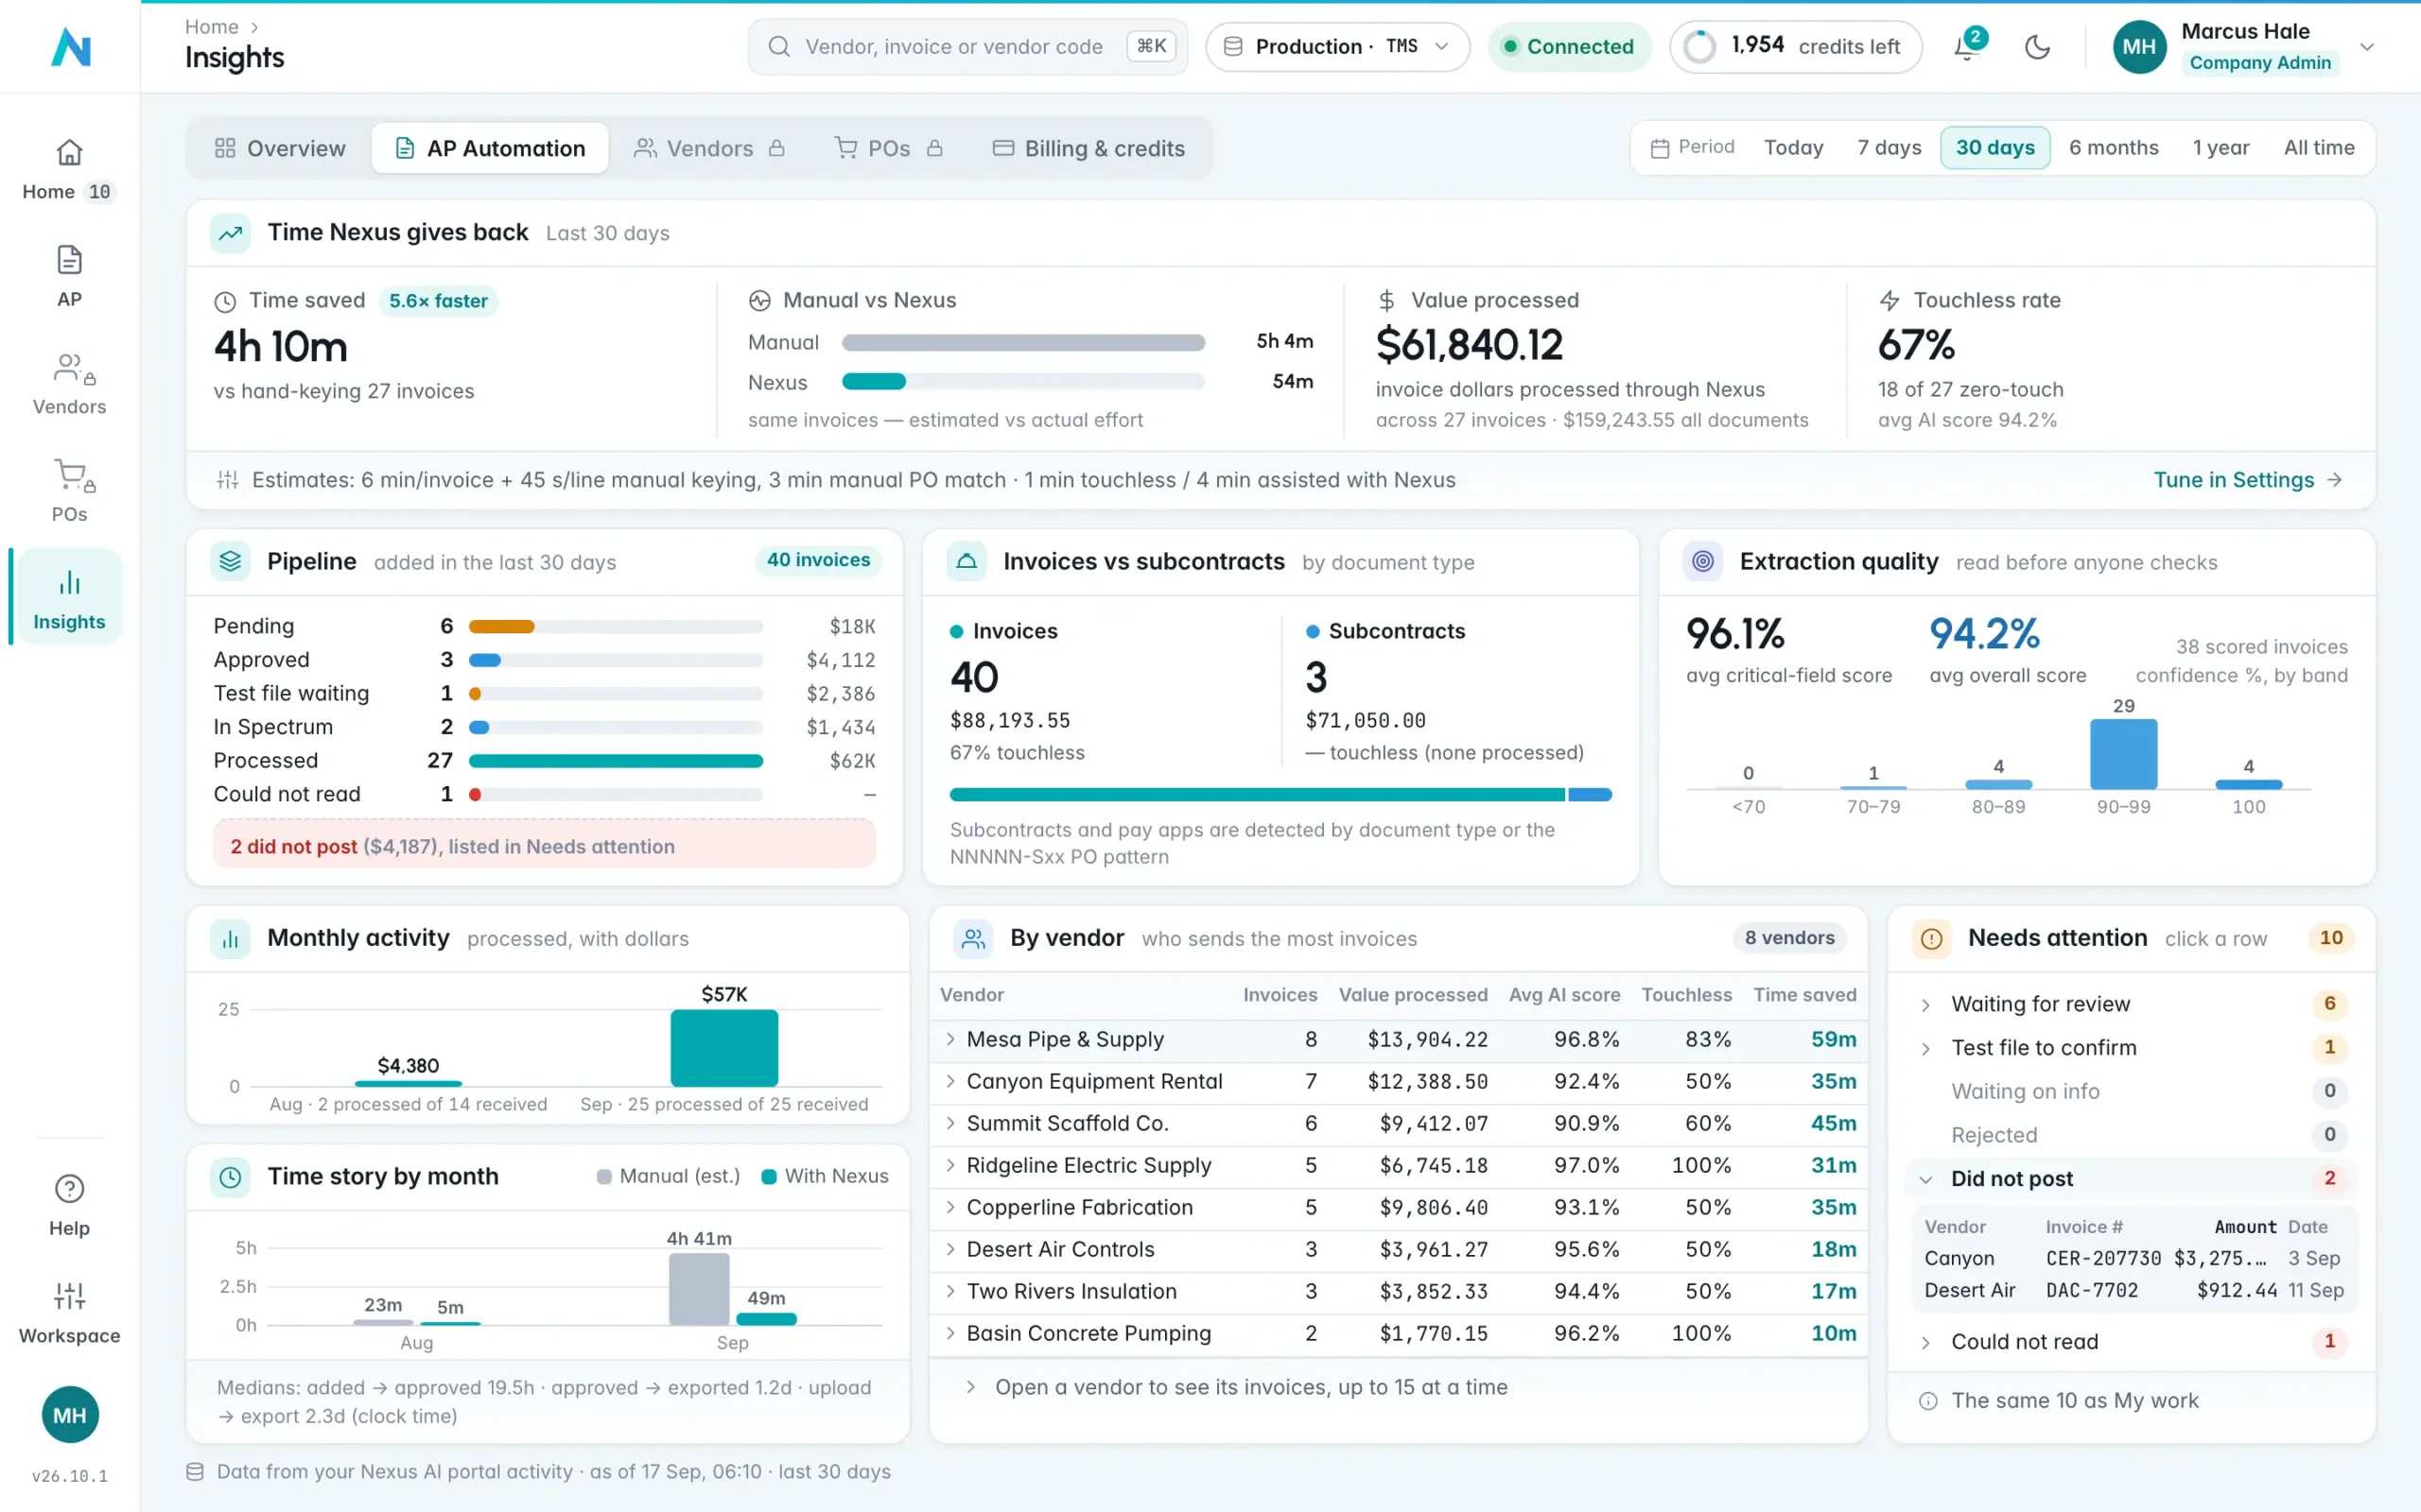Toggle dark mode moon icon

2037,47
